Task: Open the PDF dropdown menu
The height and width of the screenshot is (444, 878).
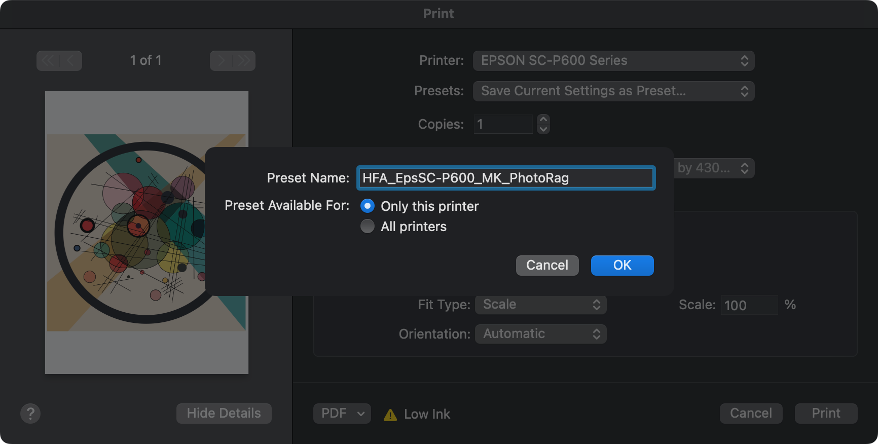Action: click(342, 414)
